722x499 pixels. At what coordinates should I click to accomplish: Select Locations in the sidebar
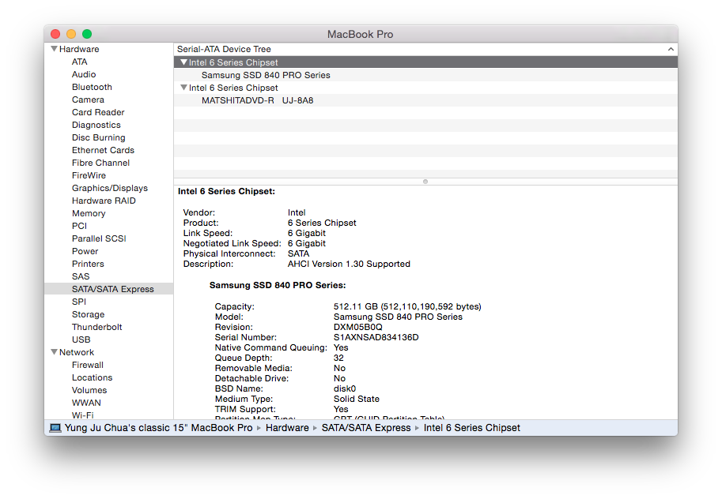coord(92,377)
